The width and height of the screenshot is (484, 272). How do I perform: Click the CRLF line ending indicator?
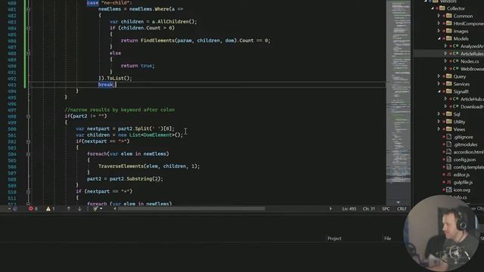tap(402, 209)
